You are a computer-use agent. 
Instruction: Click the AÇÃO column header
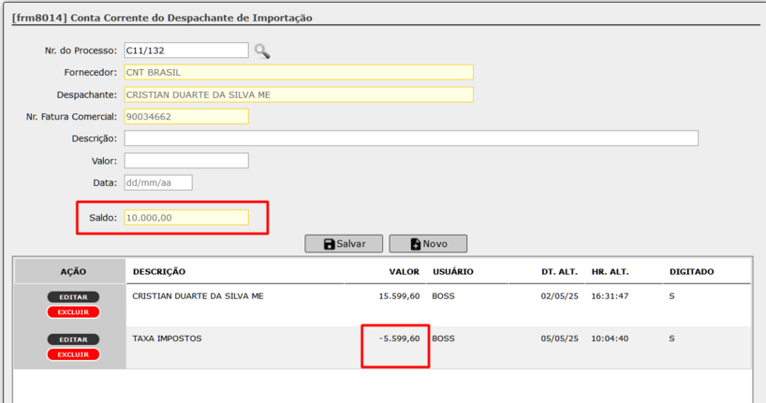[x=73, y=272]
